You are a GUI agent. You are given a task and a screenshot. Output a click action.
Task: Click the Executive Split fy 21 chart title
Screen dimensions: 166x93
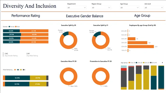point(101,25)
